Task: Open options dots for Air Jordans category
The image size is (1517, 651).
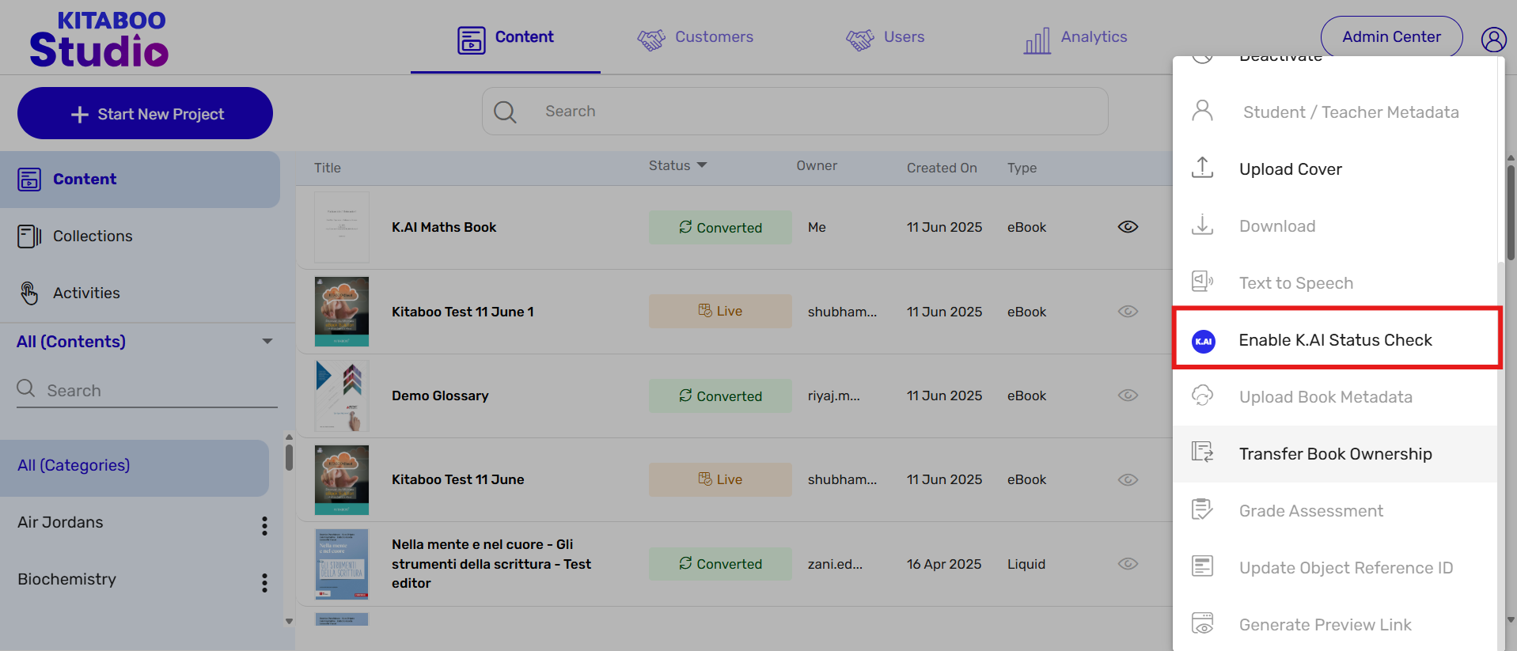Action: tap(264, 526)
